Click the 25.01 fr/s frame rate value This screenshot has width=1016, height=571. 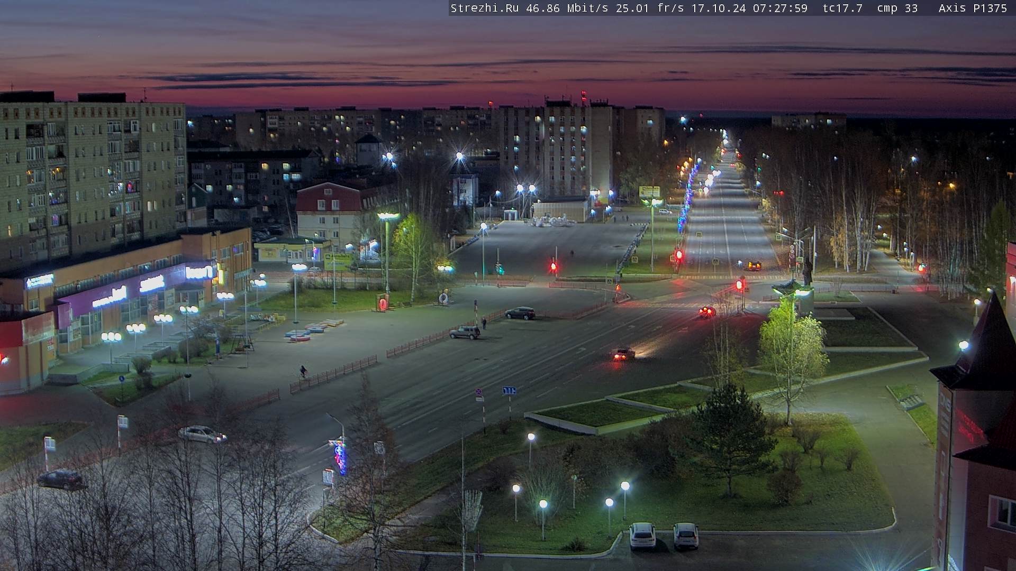coord(650,8)
